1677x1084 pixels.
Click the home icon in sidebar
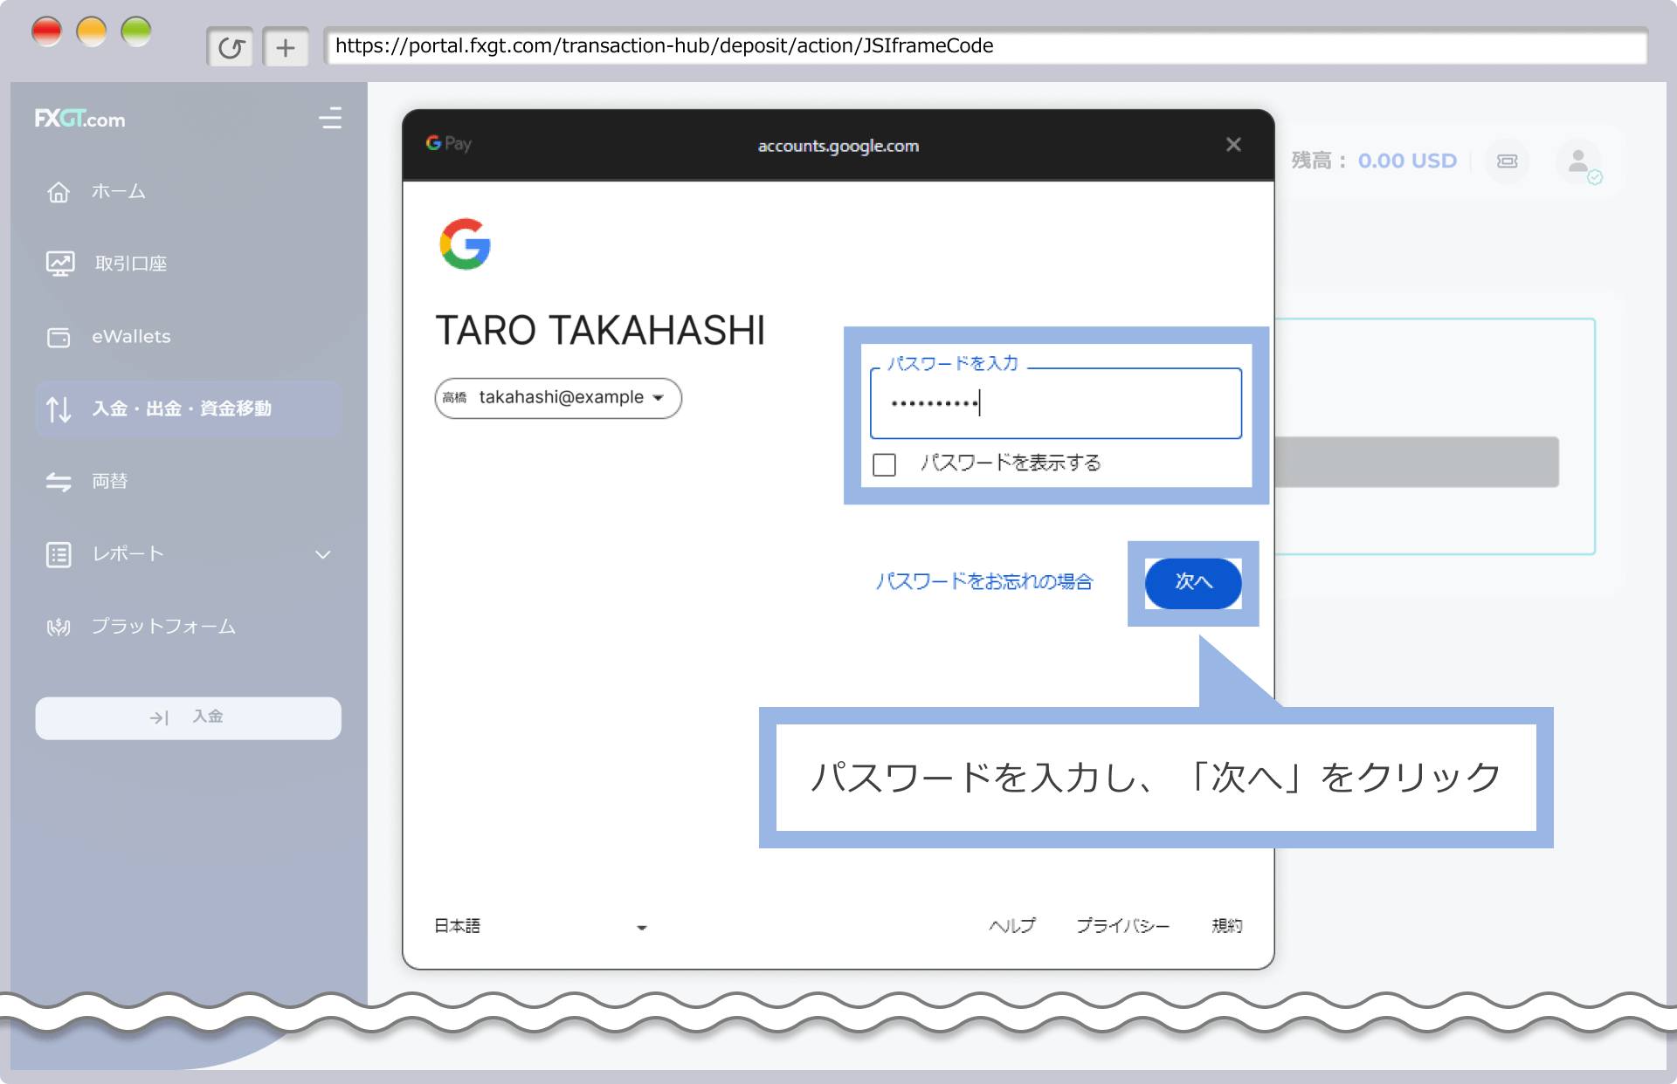tap(59, 192)
